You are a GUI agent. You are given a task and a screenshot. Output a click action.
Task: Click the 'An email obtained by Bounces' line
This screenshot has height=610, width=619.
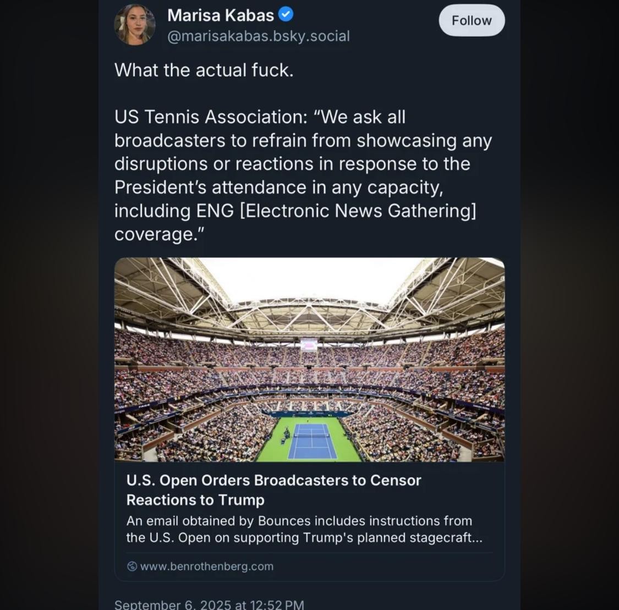coord(300,521)
